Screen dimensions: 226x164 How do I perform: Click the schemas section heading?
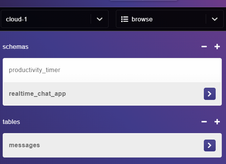[15, 47]
